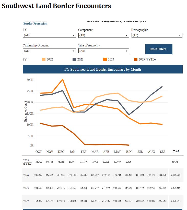187x210 pixels.
Task: Click the JUN month column header
Action: (x=129, y=152)
